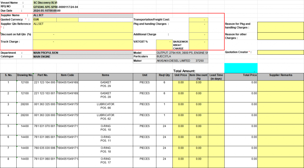Click the Transportation/Freight Cost value cell
Viewport: 304px width, 168px height.
pos(198,20)
